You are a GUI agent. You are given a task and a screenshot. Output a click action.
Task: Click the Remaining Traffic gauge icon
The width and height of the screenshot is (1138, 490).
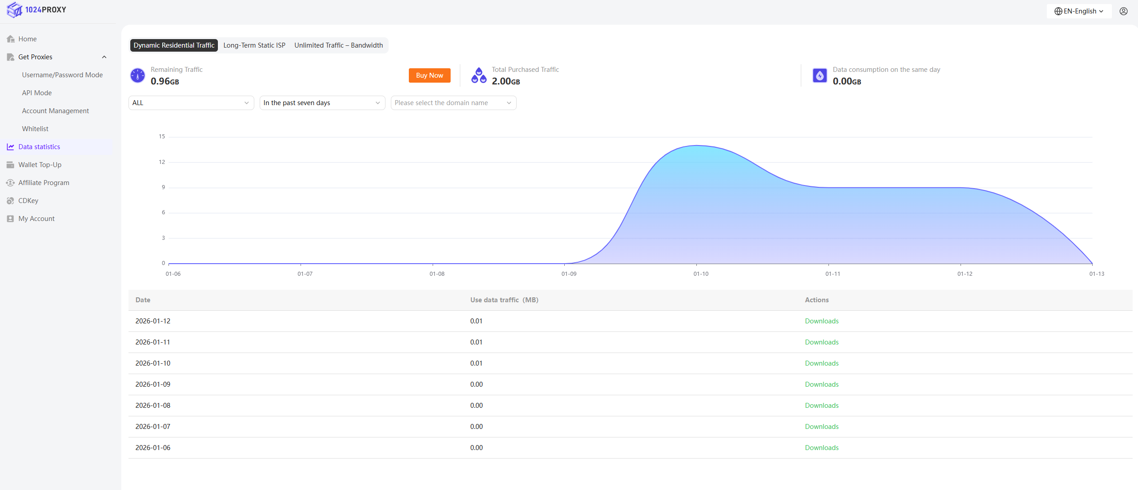coord(137,75)
